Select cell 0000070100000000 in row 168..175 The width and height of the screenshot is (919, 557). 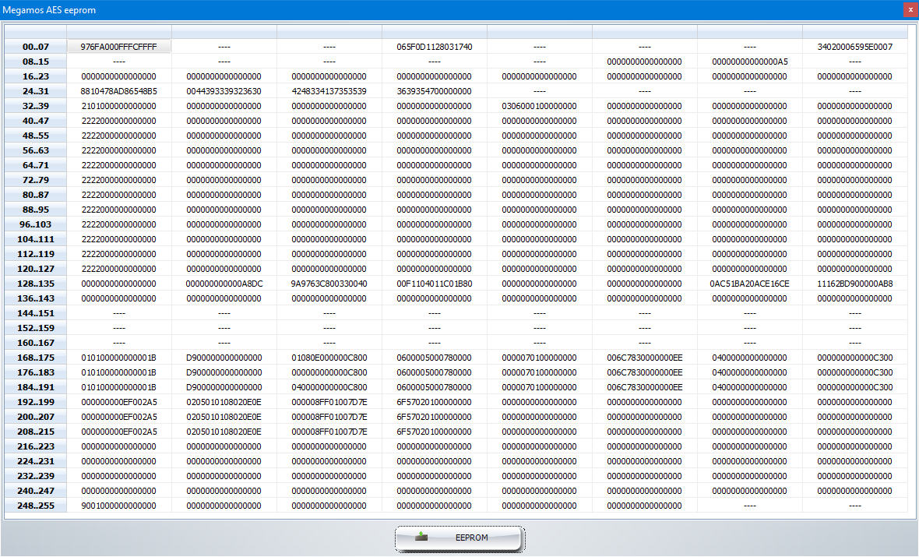pyautogui.click(x=539, y=358)
